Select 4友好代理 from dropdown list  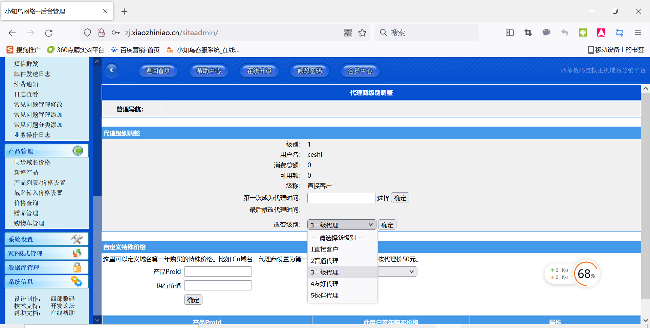[325, 284]
